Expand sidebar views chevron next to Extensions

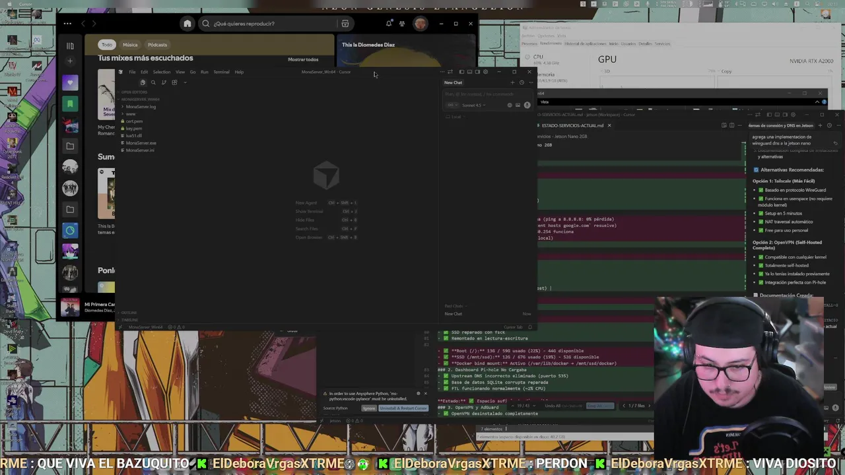[x=186, y=82]
